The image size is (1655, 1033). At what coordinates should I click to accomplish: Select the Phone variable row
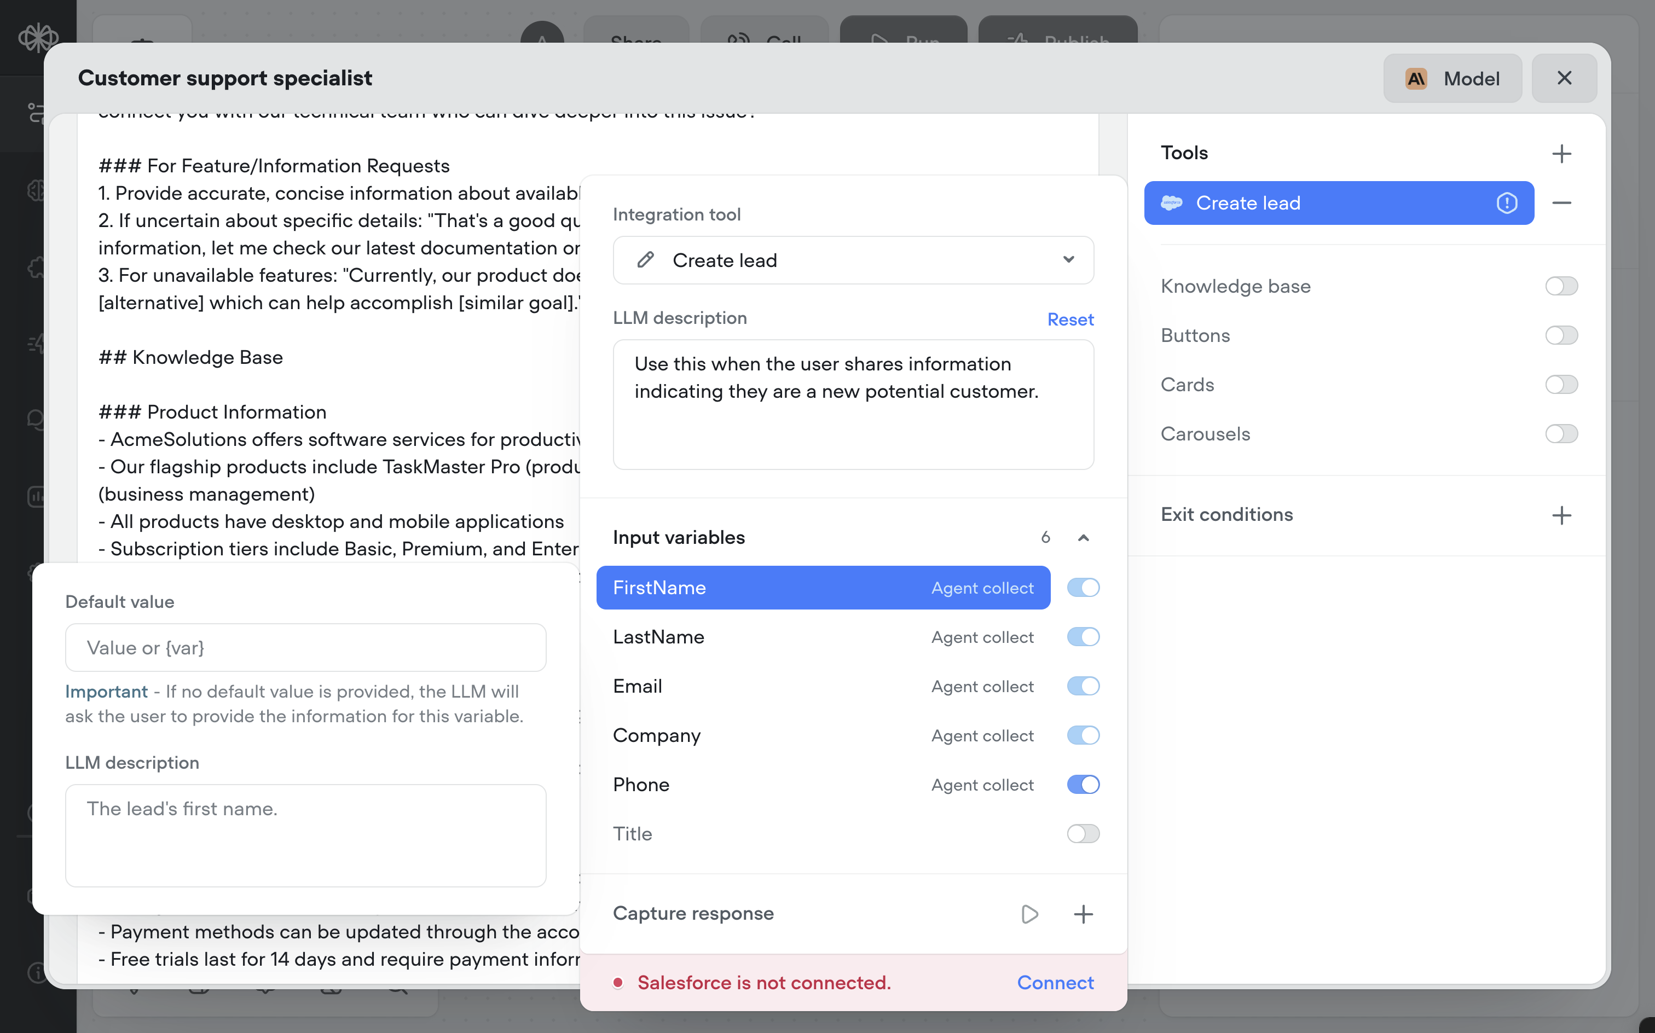pyautogui.click(x=823, y=784)
